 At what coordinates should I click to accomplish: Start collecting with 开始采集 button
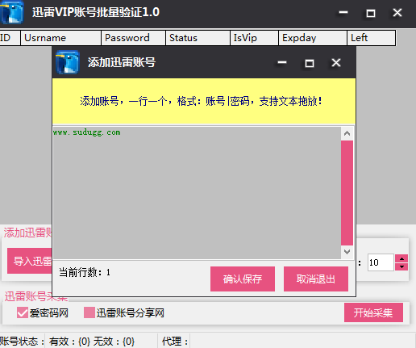tap(373, 312)
